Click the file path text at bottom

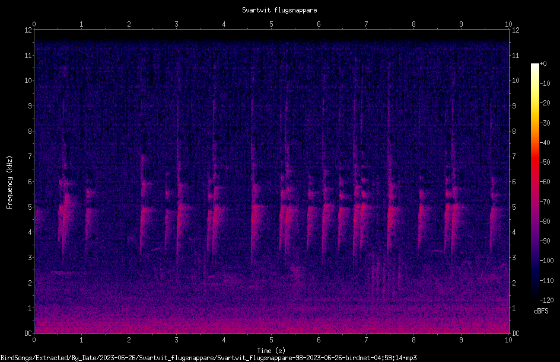(x=208, y=358)
